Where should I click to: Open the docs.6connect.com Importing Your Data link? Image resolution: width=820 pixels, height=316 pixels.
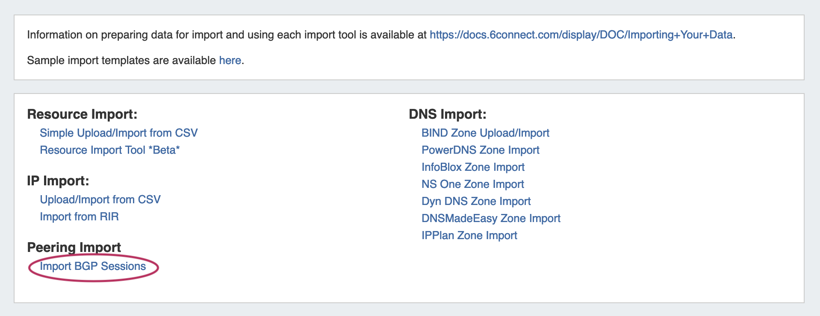[581, 35]
